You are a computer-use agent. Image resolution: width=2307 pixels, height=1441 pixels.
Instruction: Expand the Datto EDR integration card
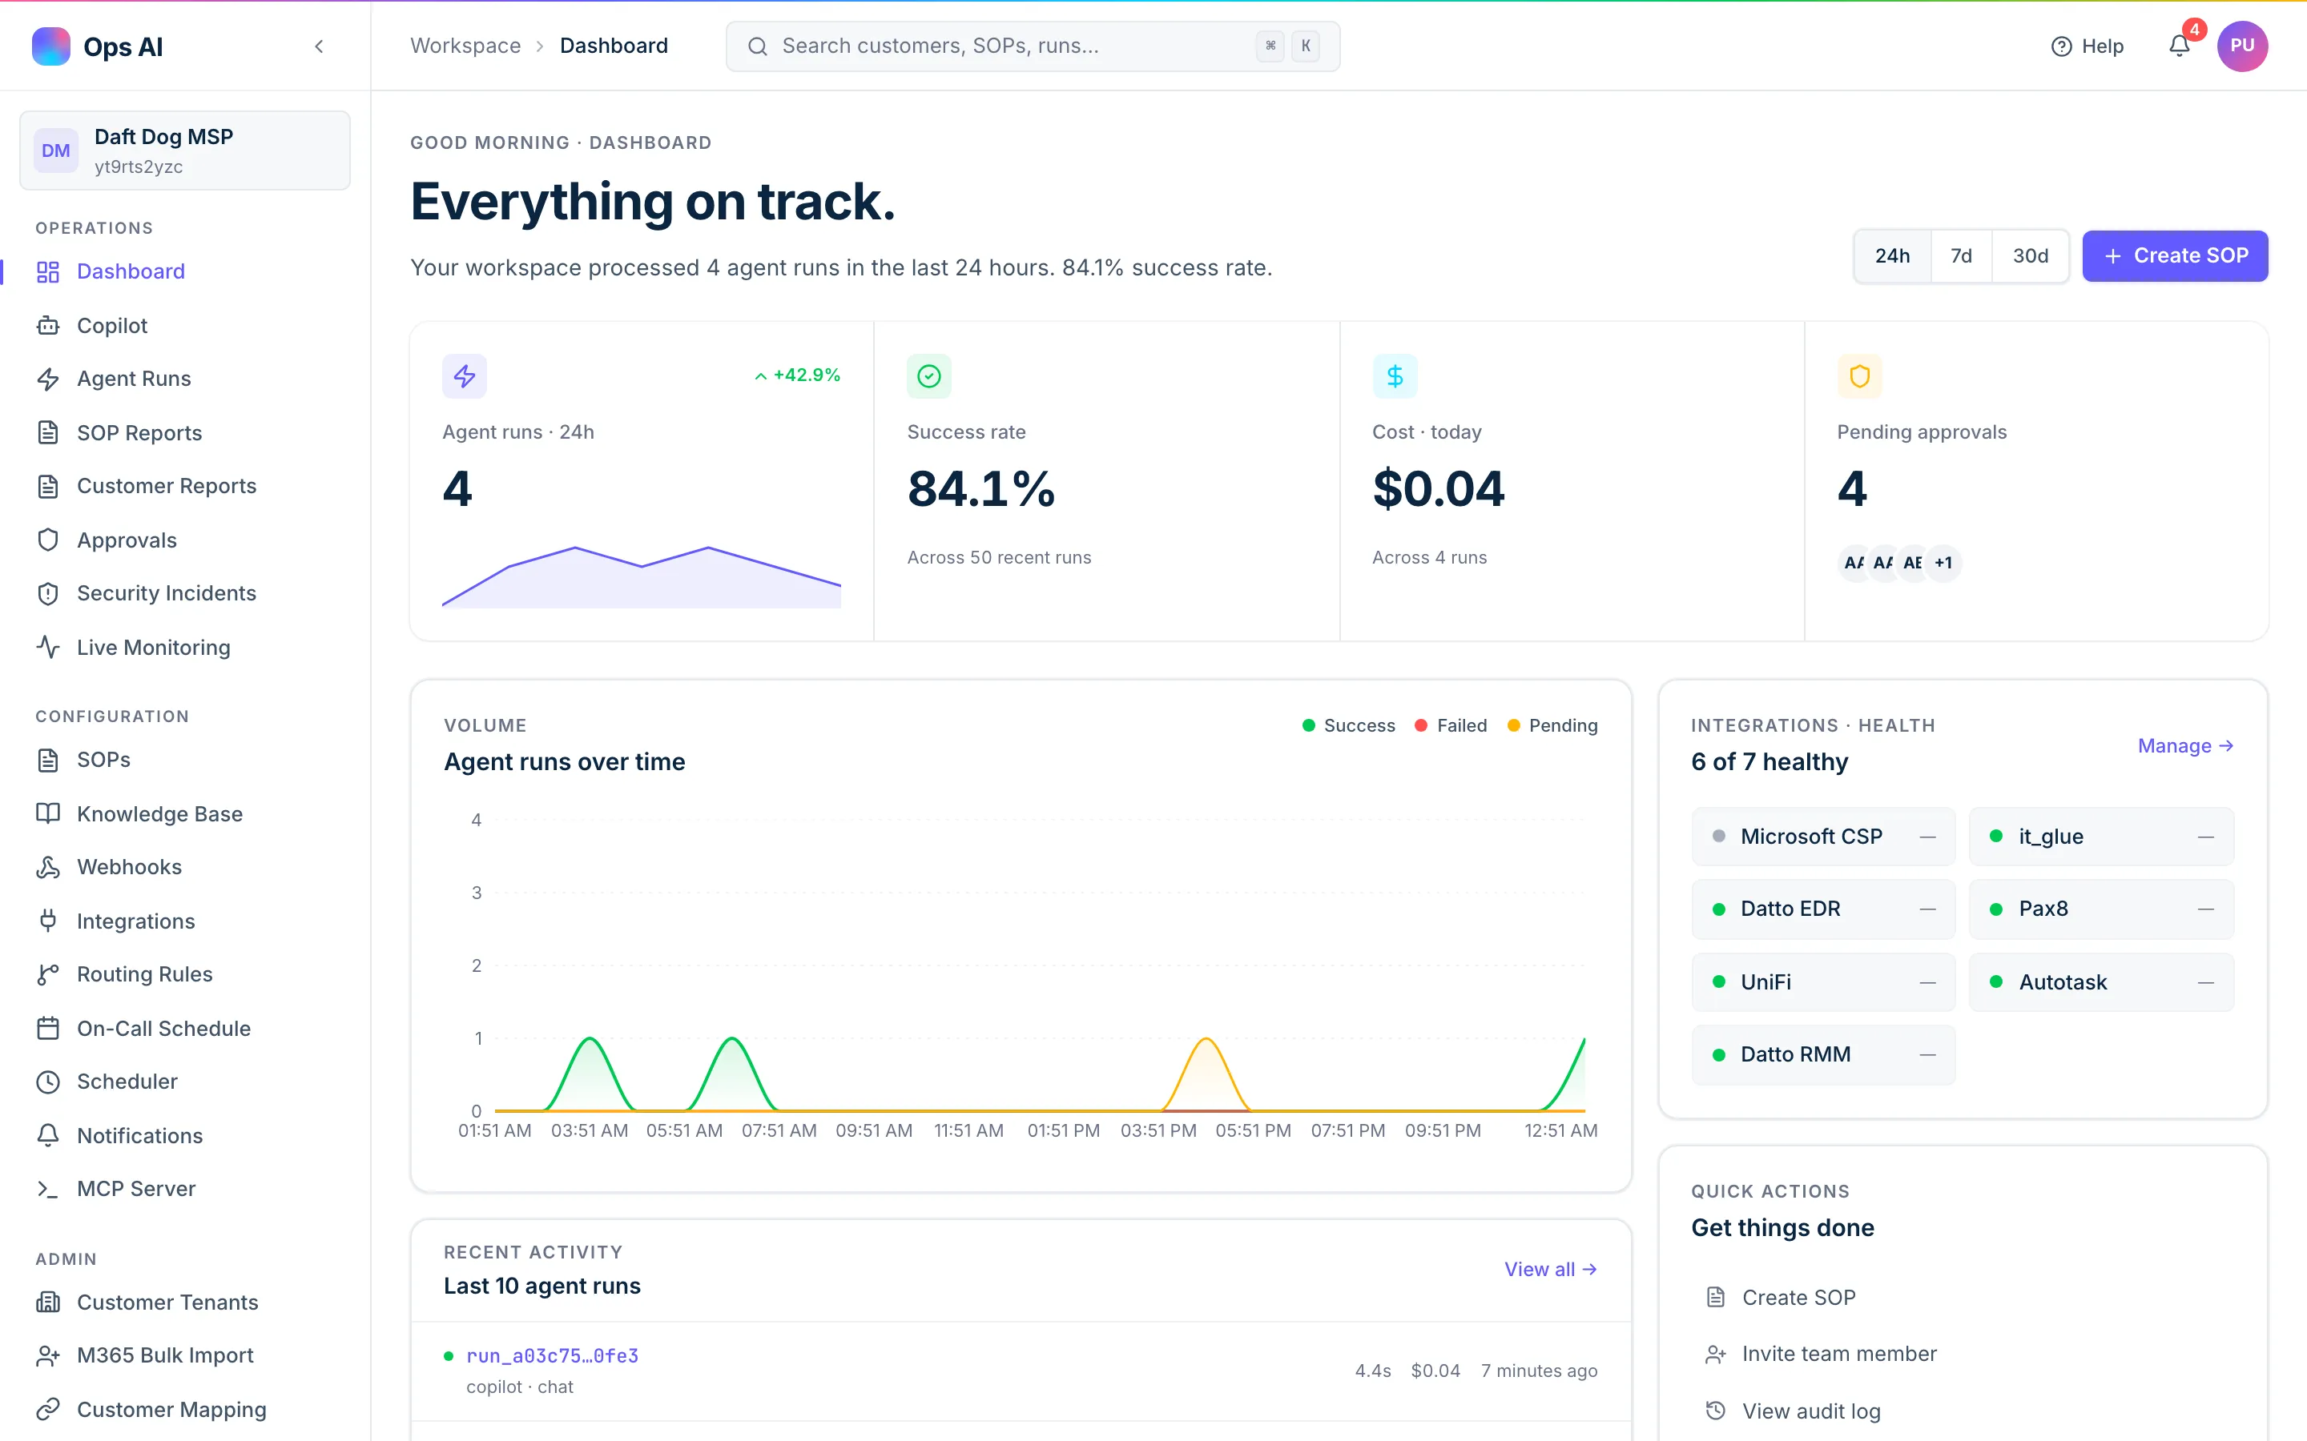pos(1822,909)
